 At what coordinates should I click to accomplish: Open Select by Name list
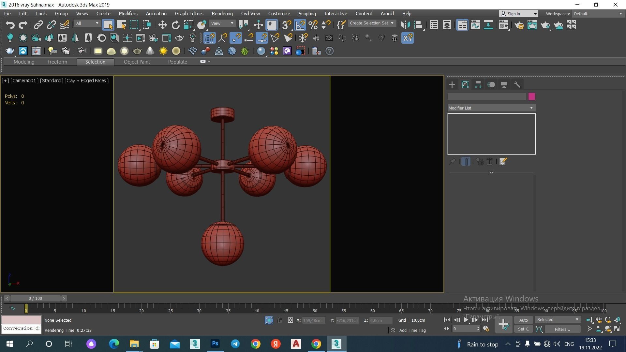coord(121,25)
